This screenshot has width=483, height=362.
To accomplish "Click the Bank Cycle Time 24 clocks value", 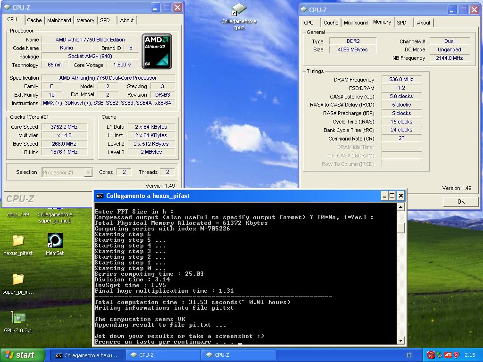I will click(401, 130).
